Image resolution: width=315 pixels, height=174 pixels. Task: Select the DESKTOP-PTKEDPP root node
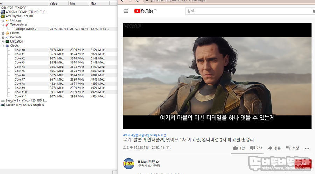[x=14, y=8]
